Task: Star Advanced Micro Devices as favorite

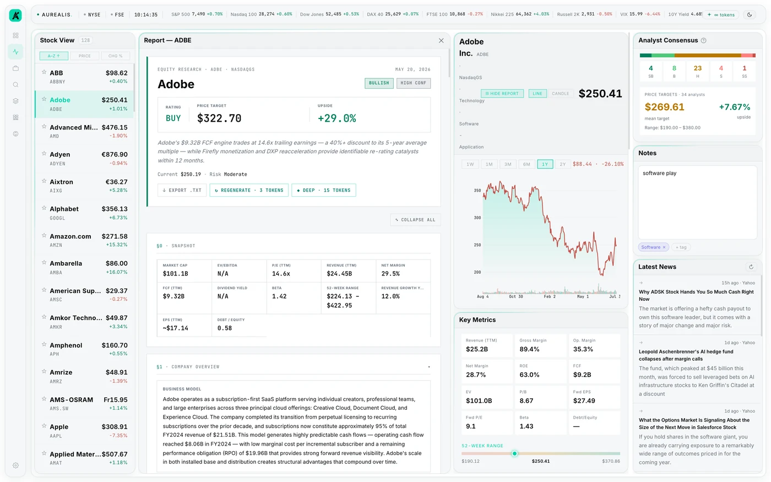Action: click(44, 127)
